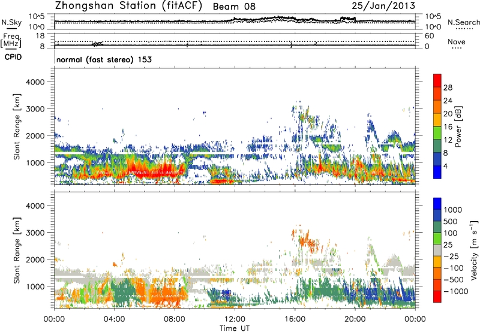Click the '16' power colorbar label
The height and width of the screenshot is (332, 480).
tap(448, 127)
